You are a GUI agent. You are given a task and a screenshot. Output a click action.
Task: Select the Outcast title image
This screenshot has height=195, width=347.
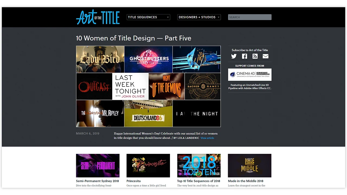click(94, 86)
